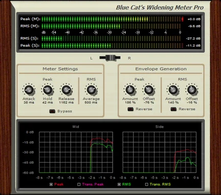Click the RMS (M) -9.6 dB readout
The image size is (221, 195).
[194, 26]
